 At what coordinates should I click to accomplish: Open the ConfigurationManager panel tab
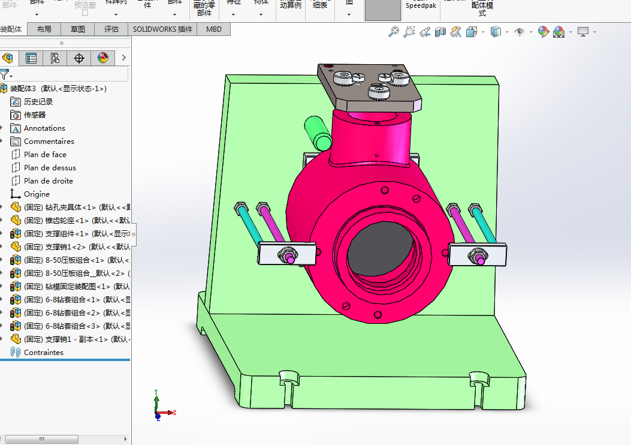[x=55, y=58]
